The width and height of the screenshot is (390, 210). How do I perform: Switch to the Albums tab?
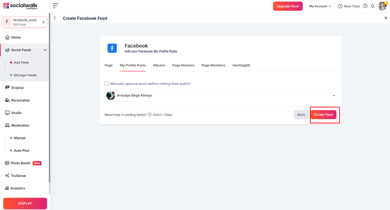(159, 65)
